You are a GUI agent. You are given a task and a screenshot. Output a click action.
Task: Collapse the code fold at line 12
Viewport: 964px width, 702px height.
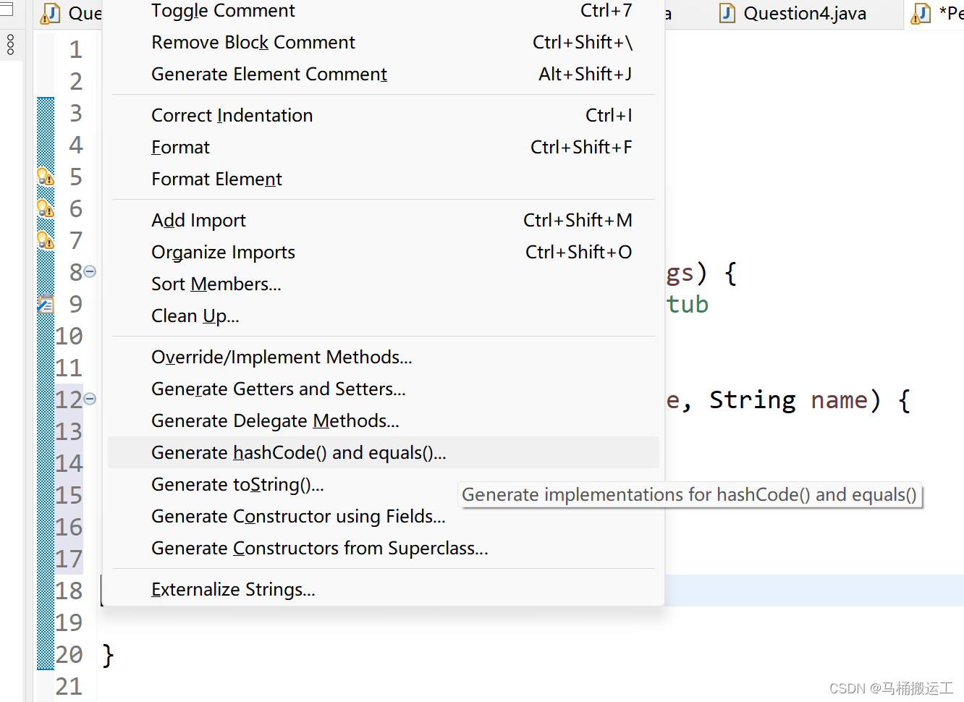tap(90, 399)
